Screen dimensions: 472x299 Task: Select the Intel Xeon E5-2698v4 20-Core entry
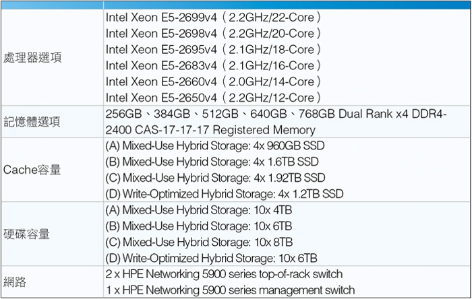213,34
